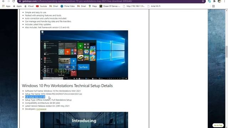This screenshot has height=128, width=228.
Task: Open the Youtube bookmark
Action: (41, 6)
